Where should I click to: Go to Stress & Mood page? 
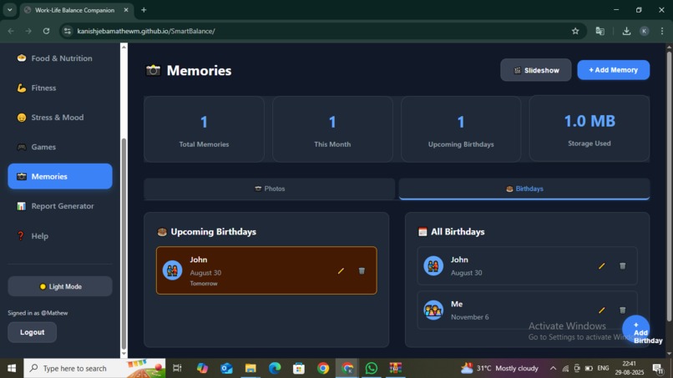60,118
